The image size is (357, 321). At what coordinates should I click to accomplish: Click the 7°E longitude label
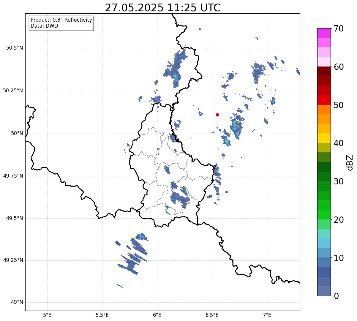click(267, 315)
